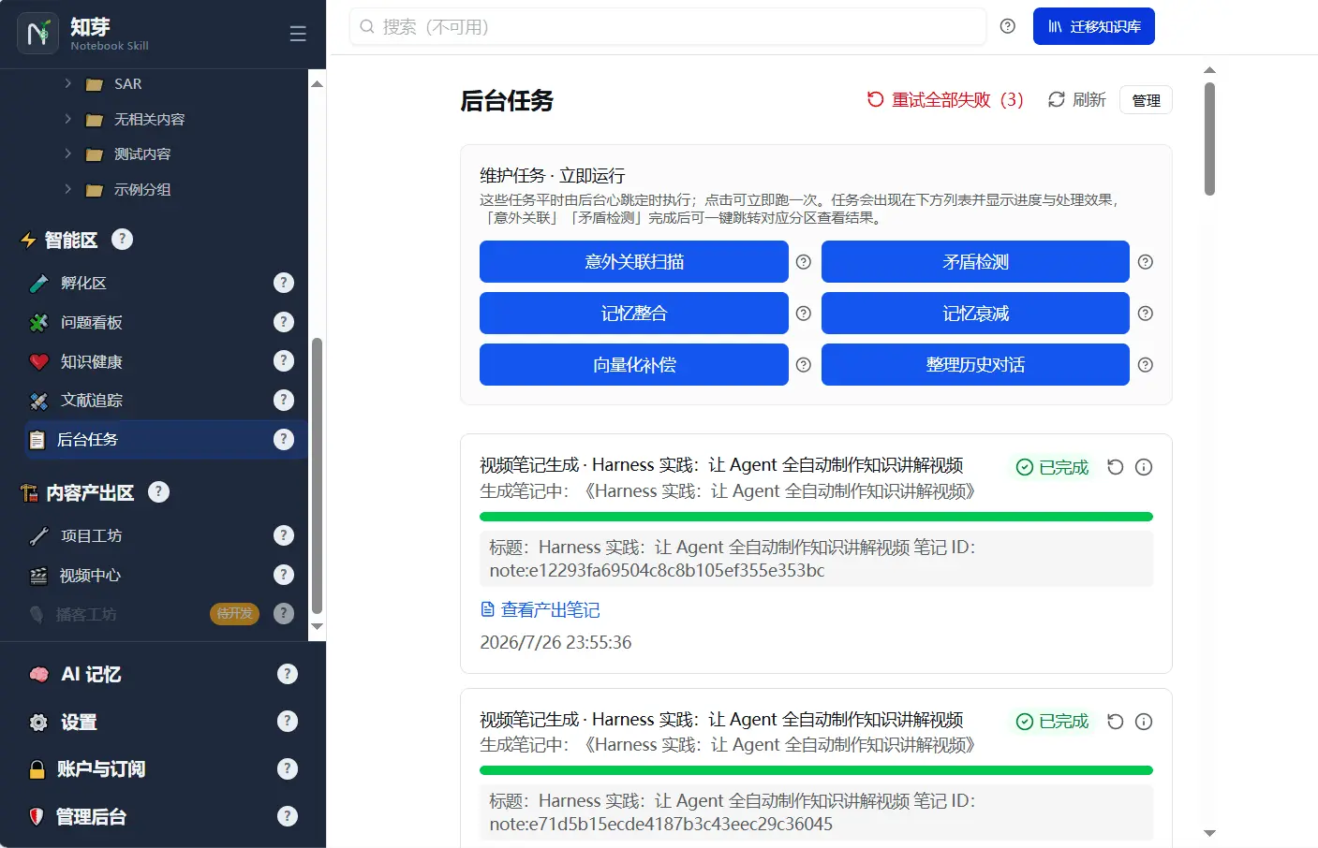The width and height of the screenshot is (1318, 848).
Task: Click 重试全部失败 (3)
Action: [945, 100]
